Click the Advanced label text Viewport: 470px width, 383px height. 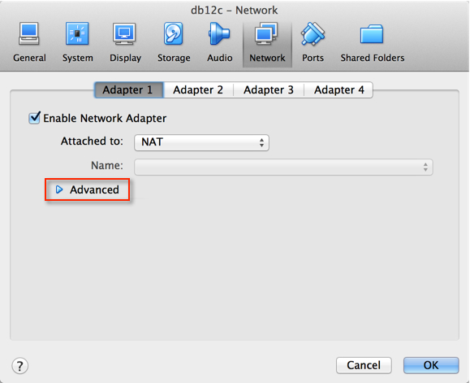pyautogui.click(x=94, y=189)
